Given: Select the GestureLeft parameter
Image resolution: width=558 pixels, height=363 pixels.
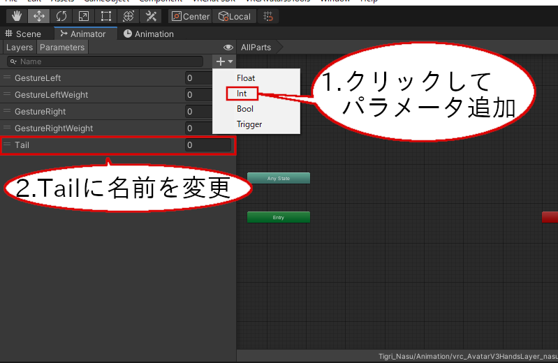Looking at the screenshot, I should pyautogui.click(x=38, y=78).
